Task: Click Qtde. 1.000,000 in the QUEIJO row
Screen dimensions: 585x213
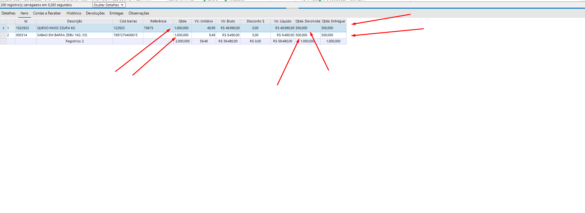Action: pyautogui.click(x=183, y=28)
